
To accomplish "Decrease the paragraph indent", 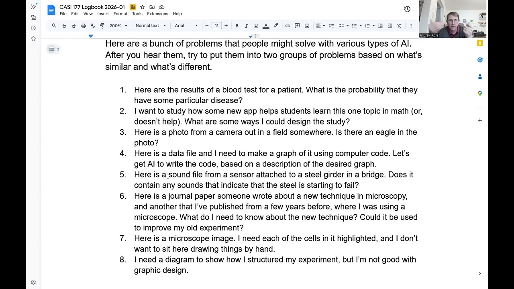I will tap(380, 26).
